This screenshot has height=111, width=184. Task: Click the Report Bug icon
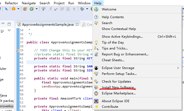[96, 54]
